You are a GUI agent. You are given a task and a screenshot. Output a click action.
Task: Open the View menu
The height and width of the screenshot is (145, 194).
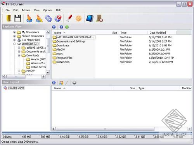pyautogui.click(x=37, y=10)
